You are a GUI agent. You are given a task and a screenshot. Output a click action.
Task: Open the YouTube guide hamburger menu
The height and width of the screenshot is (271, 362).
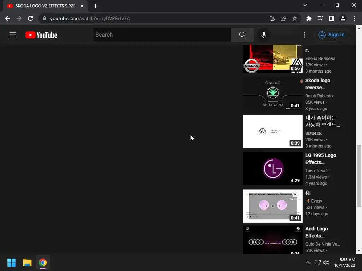[13, 35]
